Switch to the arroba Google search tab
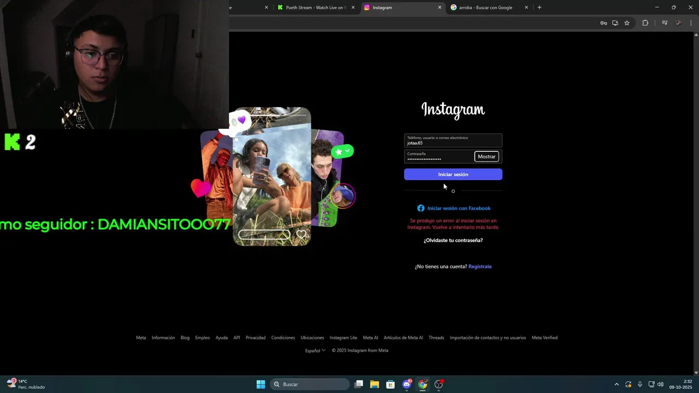699x393 pixels. 489,8
